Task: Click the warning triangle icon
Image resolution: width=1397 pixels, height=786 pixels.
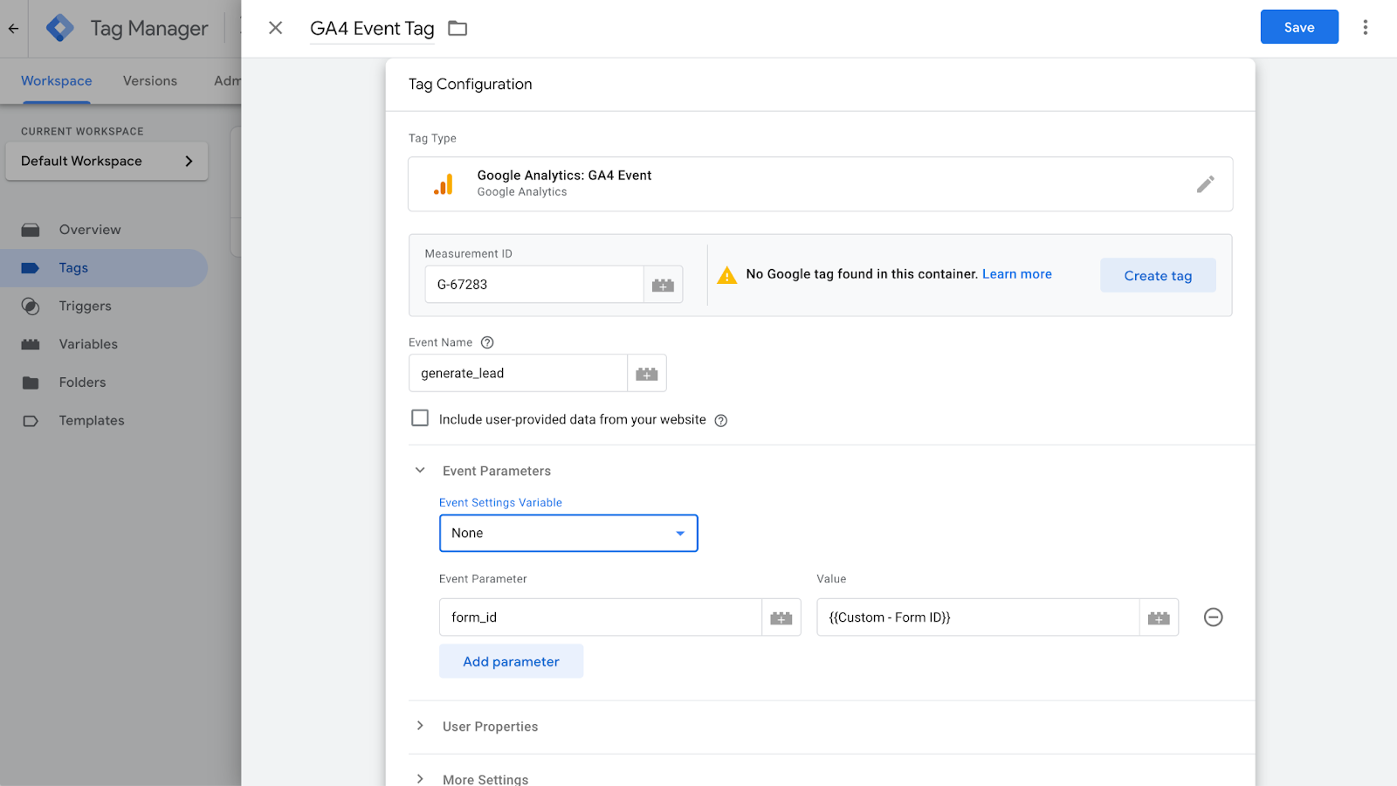Action: 726,275
